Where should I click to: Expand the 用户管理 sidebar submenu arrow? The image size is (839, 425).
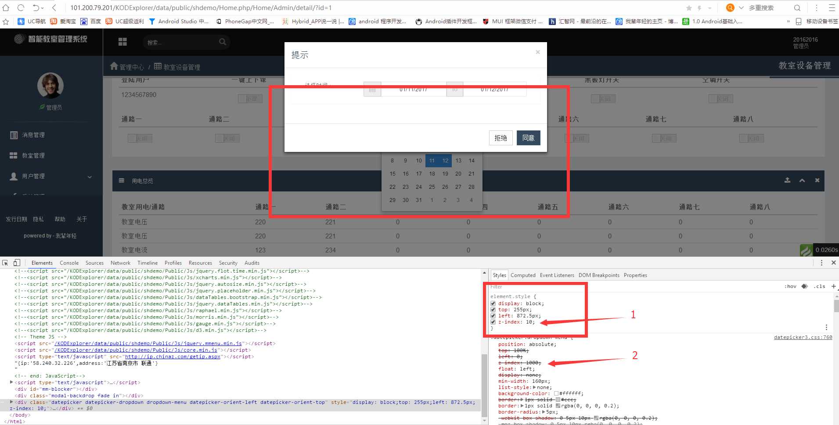(90, 177)
